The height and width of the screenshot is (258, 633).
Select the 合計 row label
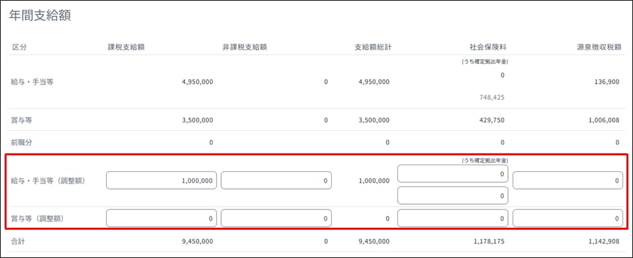[x=18, y=242]
